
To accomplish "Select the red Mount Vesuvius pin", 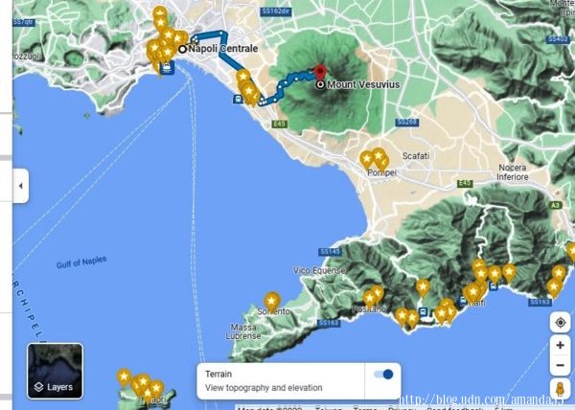I will pyautogui.click(x=320, y=72).
